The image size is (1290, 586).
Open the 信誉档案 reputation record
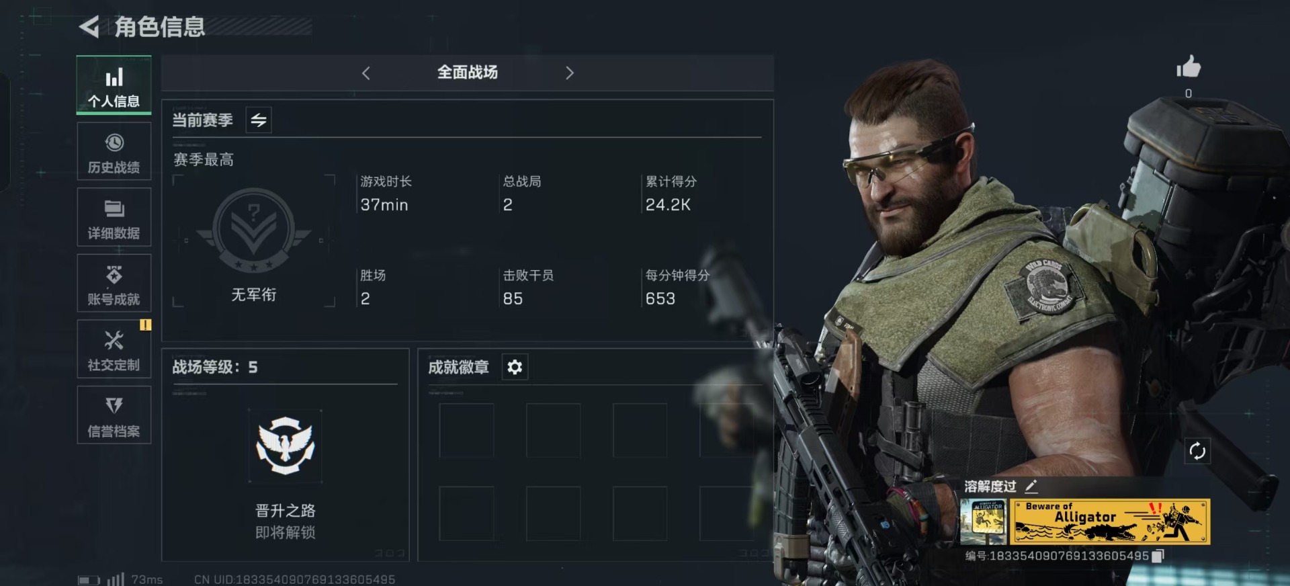tap(114, 415)
